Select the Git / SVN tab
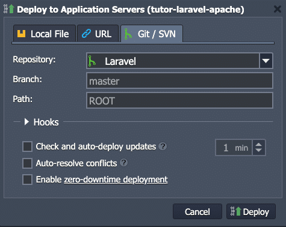286x227 pixels. 152,34
